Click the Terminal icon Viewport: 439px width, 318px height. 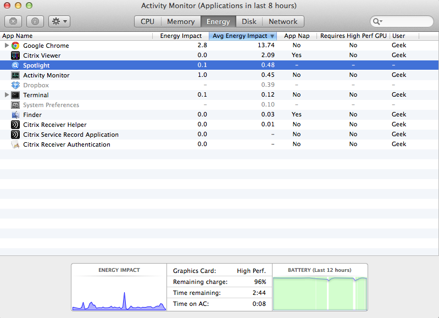pos(15,95)
